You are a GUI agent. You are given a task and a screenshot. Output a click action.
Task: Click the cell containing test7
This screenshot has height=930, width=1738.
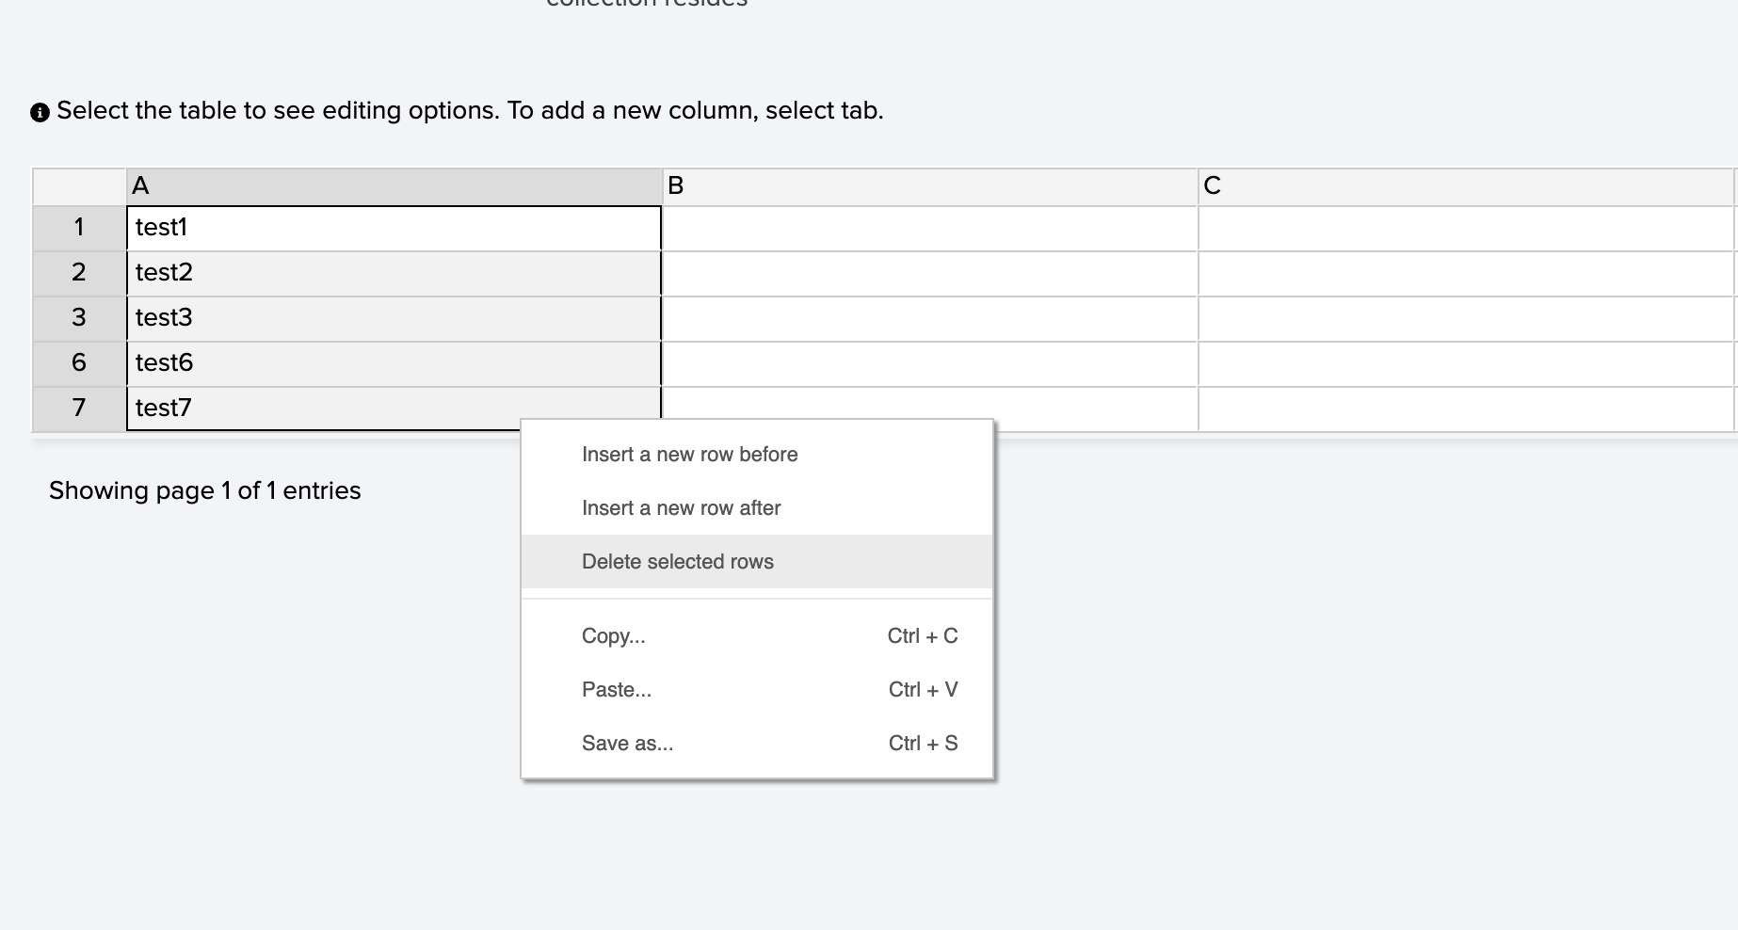(x=282, y=408)
